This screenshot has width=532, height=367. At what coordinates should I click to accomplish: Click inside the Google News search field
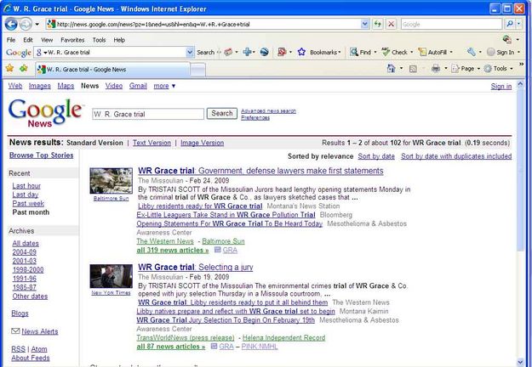[x=146, y=113]
